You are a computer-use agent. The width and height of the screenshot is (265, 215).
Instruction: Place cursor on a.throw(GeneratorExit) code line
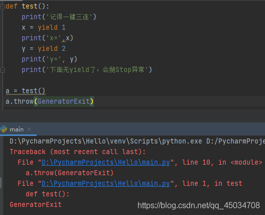point(49,101)
